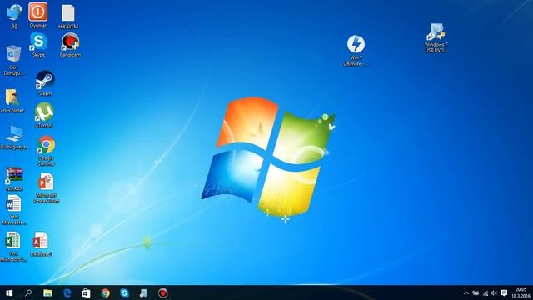Select the HIKAYEM file on desktop

coord(68,17)
